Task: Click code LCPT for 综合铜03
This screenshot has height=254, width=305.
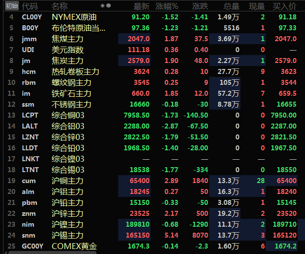Action: coord(30,115)
